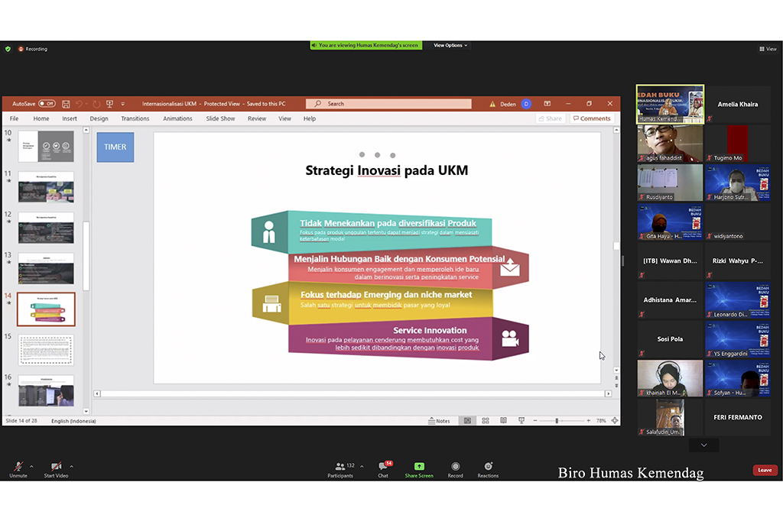Expand video options arrow beside Start Video

coord(71,467)
